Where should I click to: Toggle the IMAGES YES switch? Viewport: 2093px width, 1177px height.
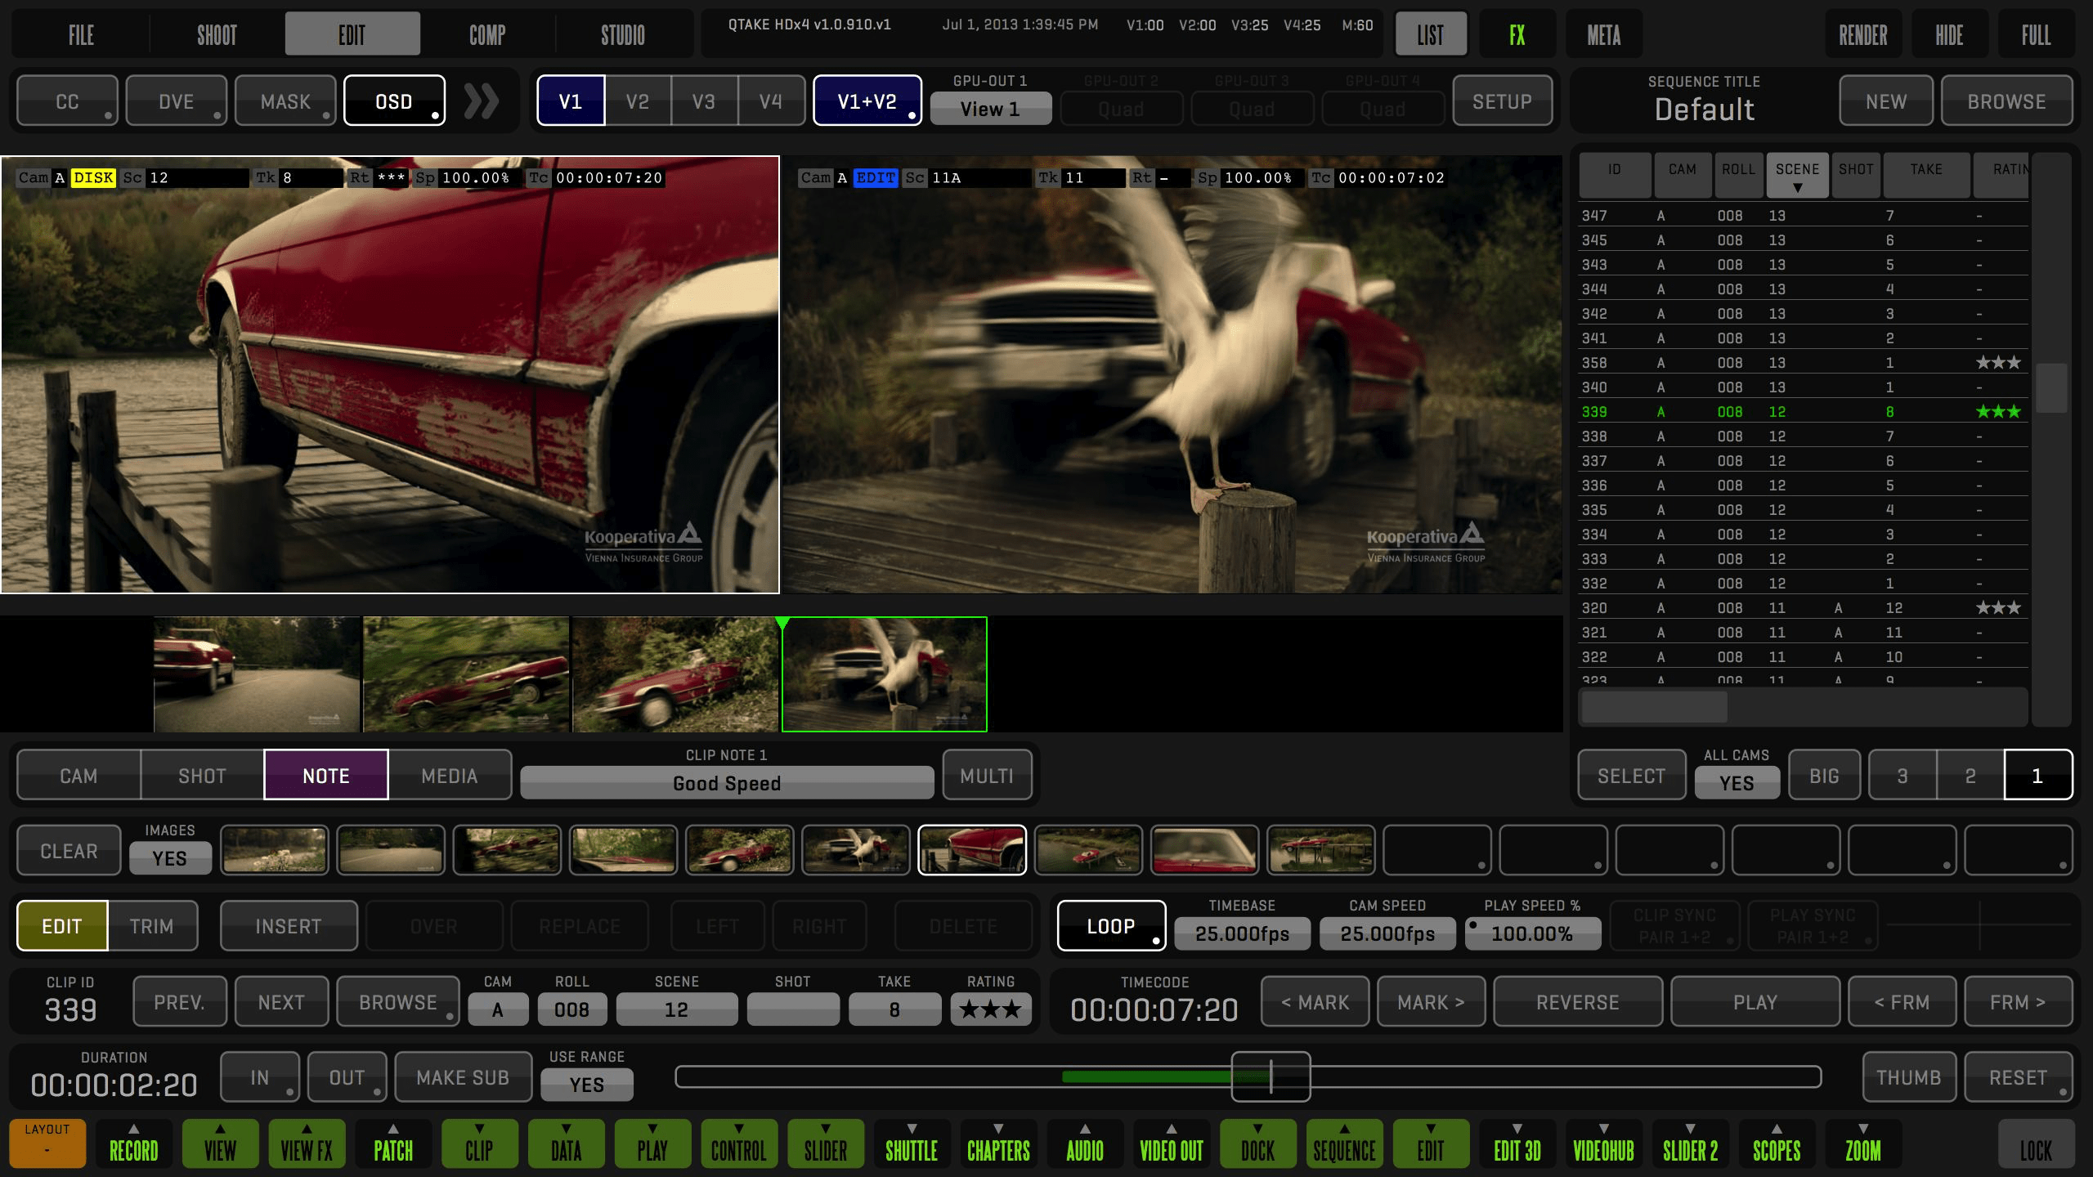[169, 858]
